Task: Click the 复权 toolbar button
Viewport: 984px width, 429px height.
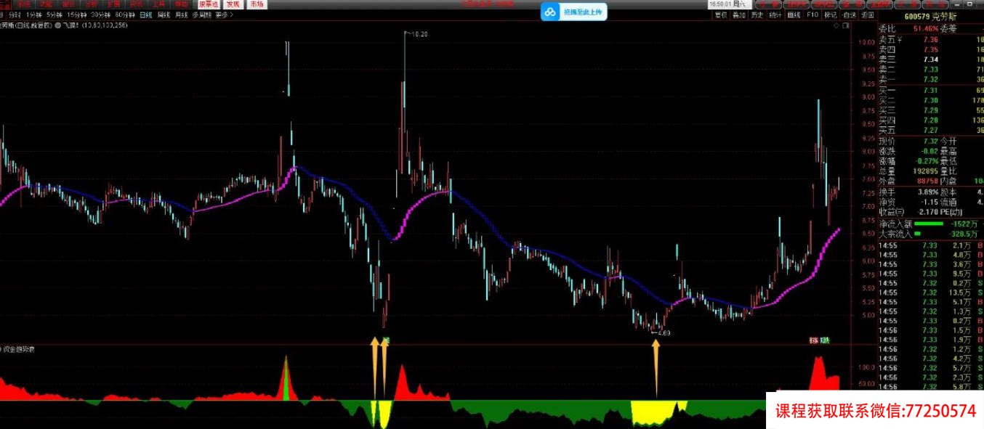Action: pyautogui.click(x=721, y=15)
